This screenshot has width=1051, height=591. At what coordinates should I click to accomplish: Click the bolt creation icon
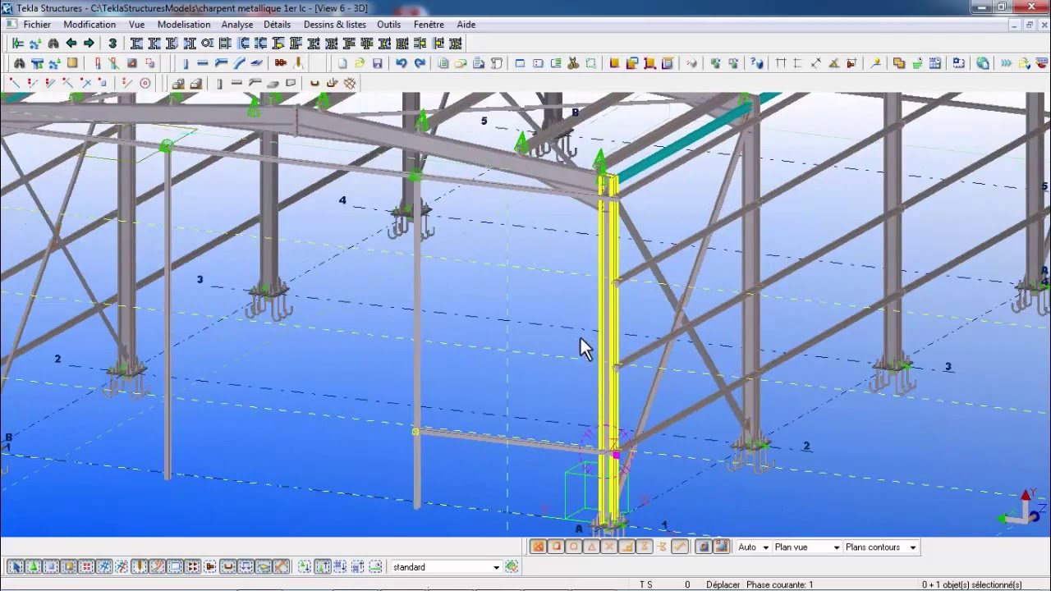[280, 63]
